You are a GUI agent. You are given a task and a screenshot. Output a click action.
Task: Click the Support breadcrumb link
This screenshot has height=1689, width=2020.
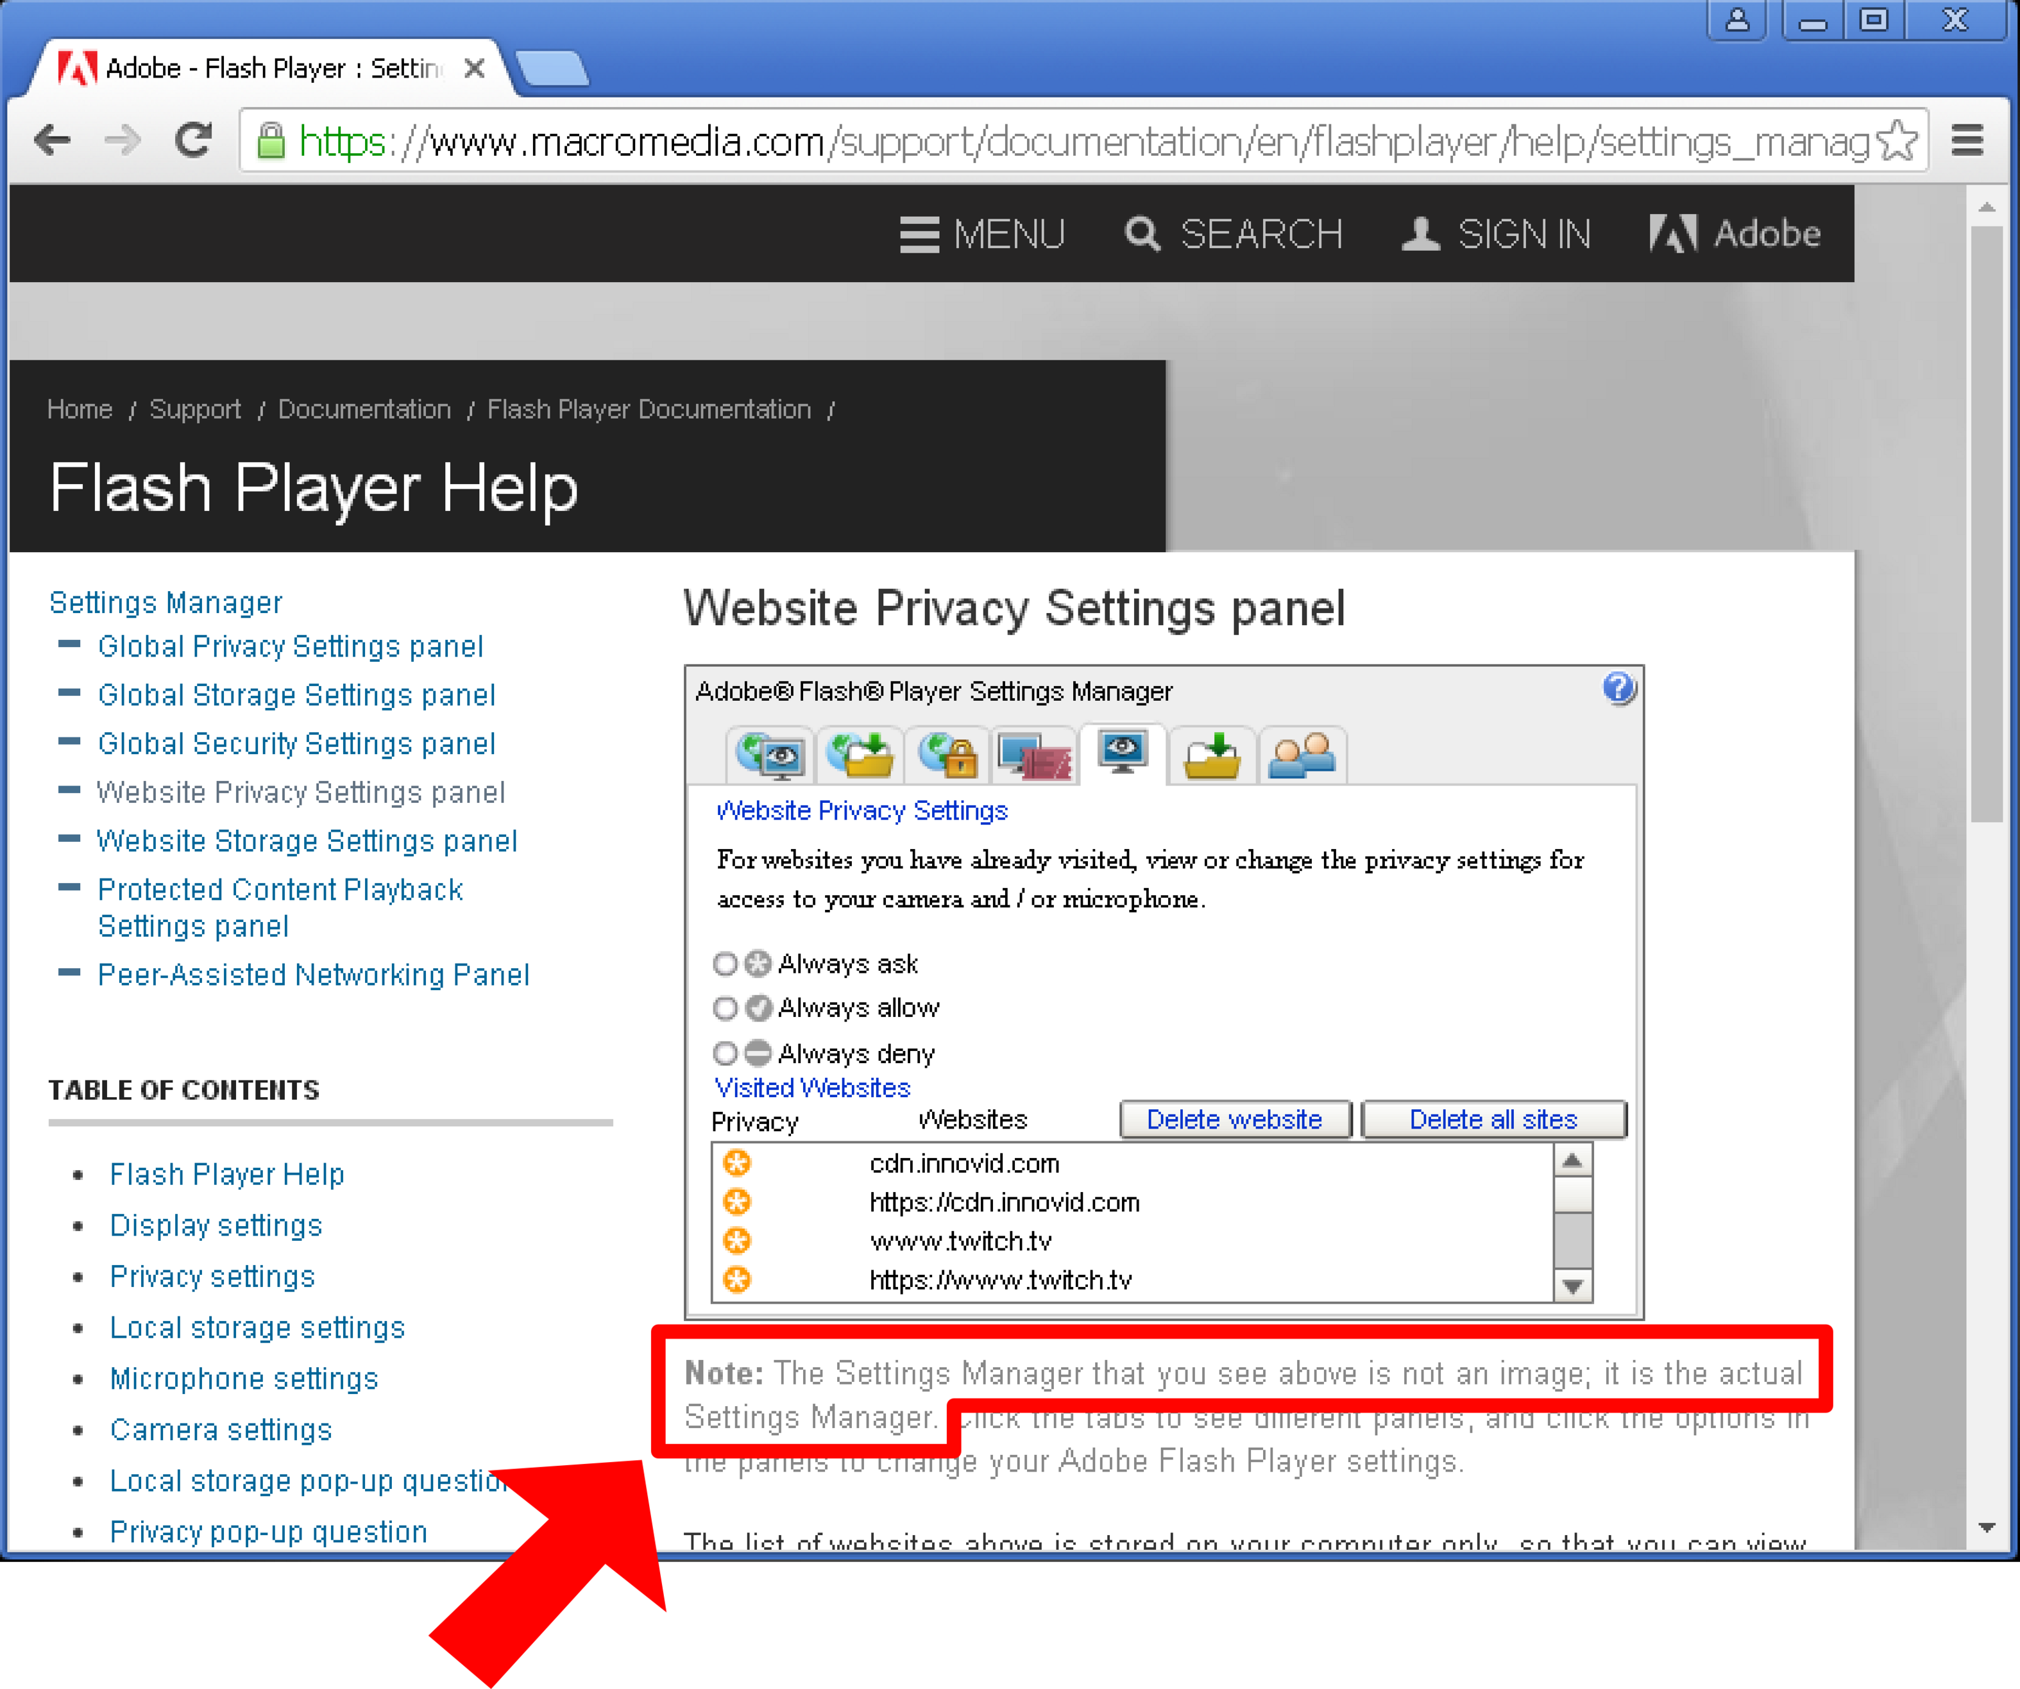195,410
